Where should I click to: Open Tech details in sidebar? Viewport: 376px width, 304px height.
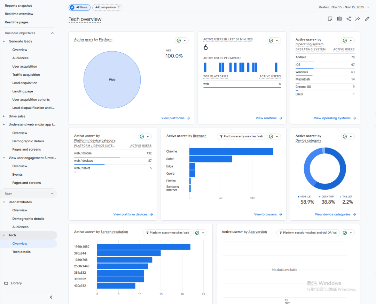[x=21, y=252]
